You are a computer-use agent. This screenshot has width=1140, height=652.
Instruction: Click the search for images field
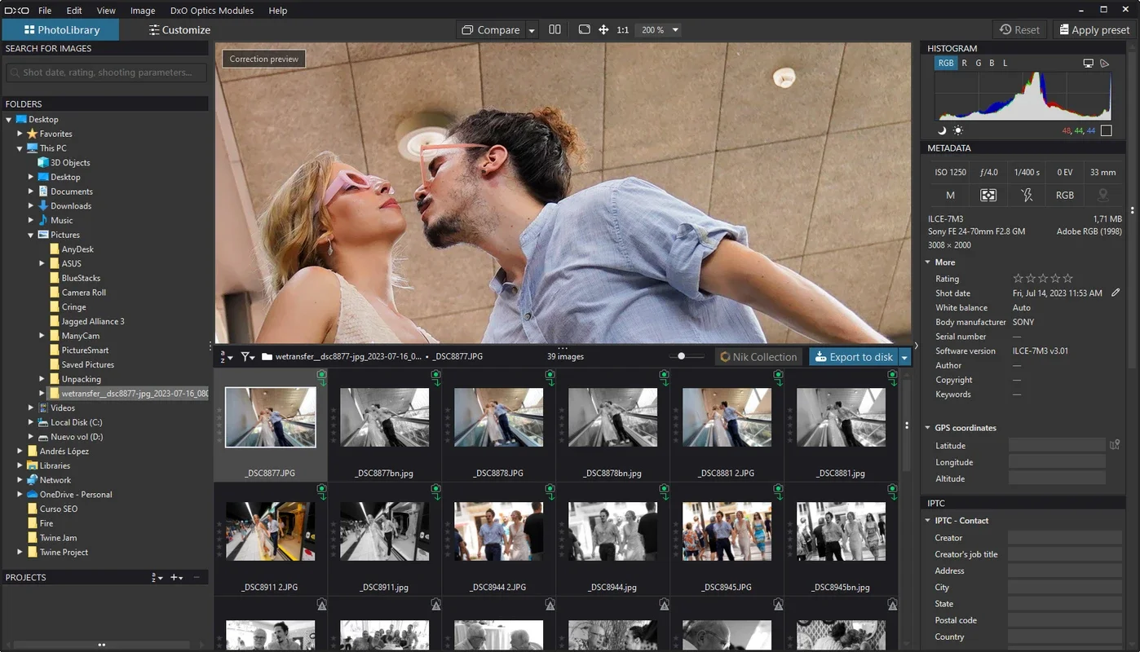[x=106, y=73]
